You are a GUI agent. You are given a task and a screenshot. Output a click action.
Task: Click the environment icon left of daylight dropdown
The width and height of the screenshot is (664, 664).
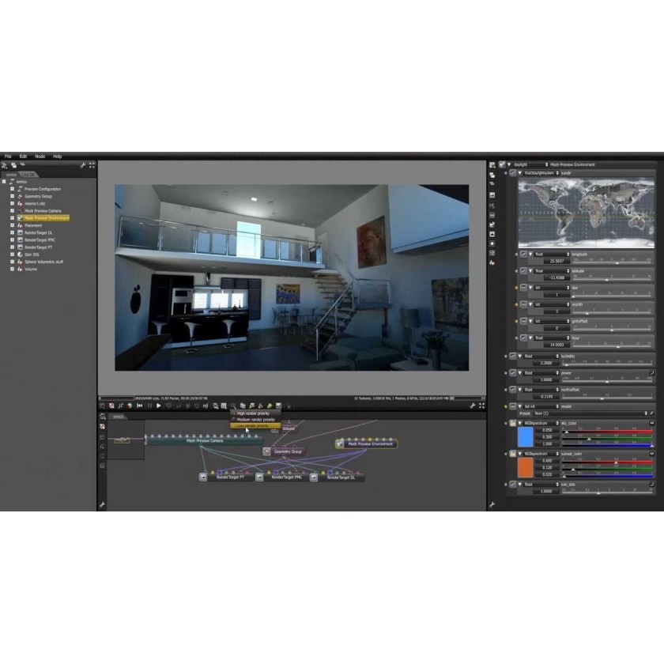pos(502,164)
